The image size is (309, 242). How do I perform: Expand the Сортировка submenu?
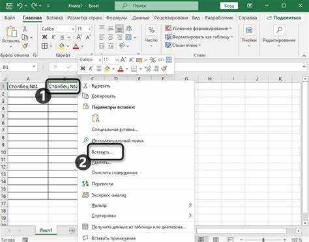136,215
